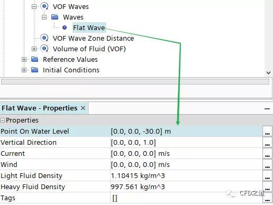Collapse the VOF Waves node

34,7
